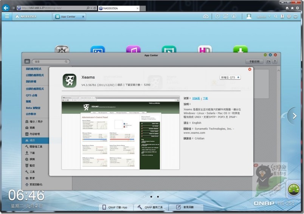Open the 內容管理 category

[33, 134]
